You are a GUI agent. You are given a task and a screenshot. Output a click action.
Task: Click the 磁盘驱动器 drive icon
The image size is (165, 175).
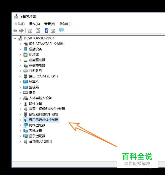click(26, 61)
